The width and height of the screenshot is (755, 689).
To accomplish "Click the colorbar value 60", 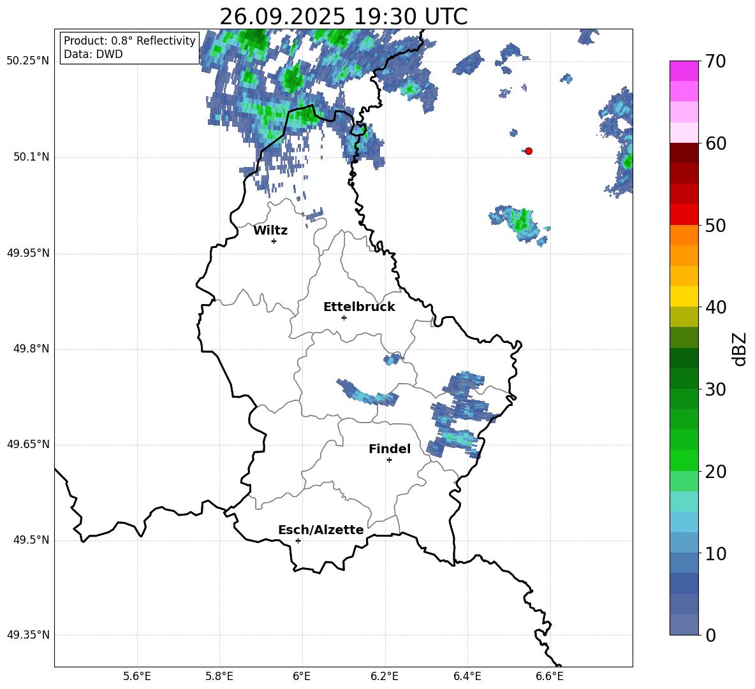I will tap(715, 143).
